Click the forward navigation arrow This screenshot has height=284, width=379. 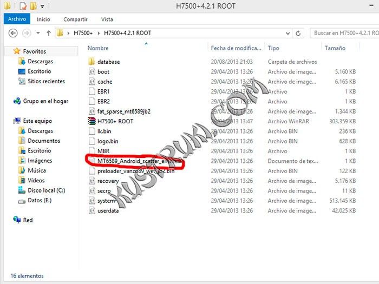click(27, 33)
